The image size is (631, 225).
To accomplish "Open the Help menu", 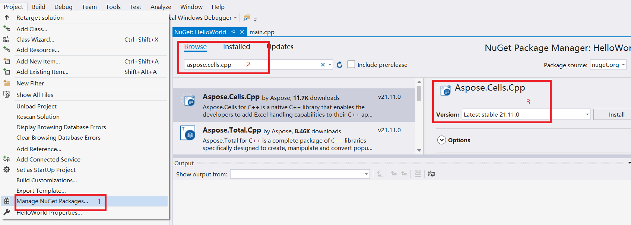I will pyautogui.click(x=218, y=7).
